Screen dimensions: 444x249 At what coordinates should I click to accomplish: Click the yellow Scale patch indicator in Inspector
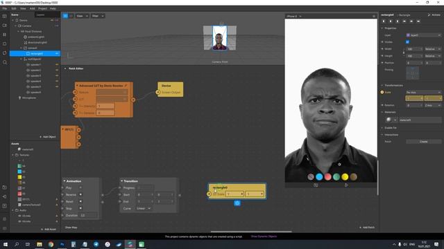[382, 92]
